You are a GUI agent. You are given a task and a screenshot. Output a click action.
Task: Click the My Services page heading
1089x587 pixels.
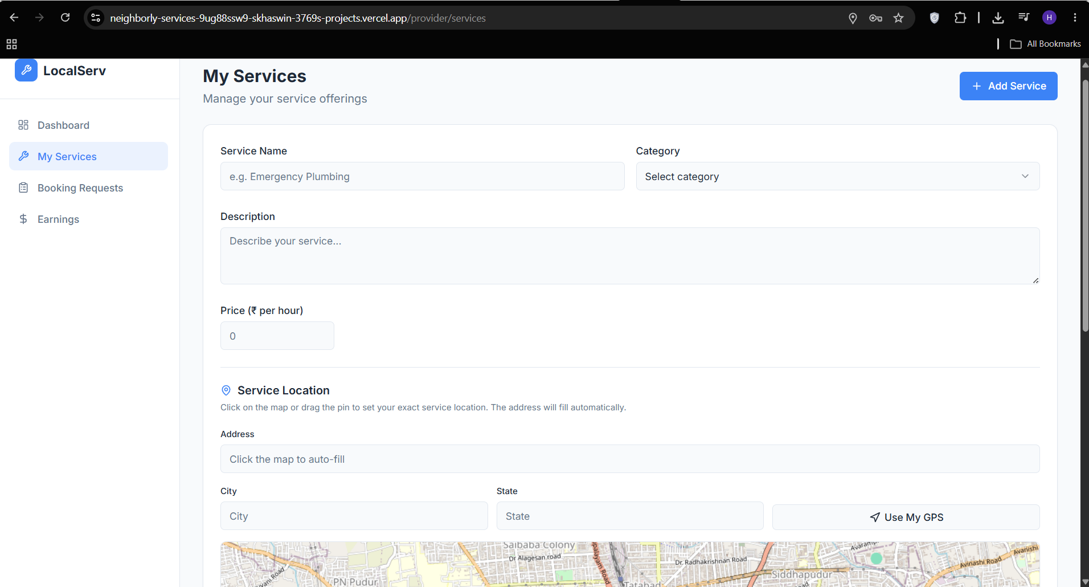tap(255, 76)
